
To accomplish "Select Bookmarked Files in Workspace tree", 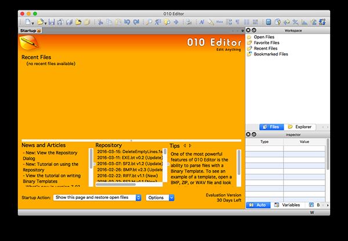I will click(x=271, y=54).
